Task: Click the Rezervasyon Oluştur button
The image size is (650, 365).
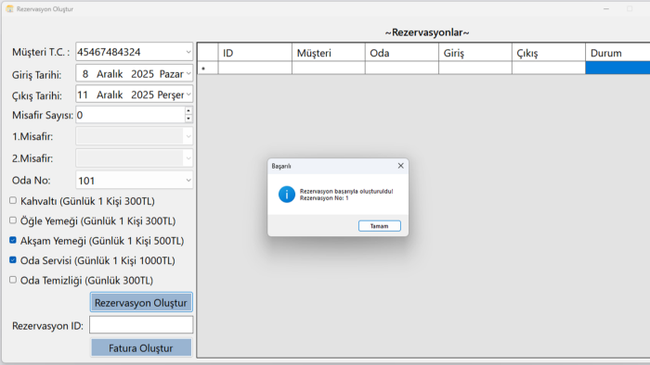Action: click(141, 303)
